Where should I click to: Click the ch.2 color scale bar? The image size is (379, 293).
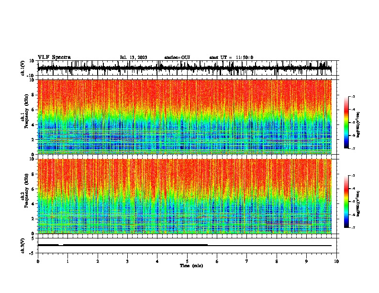(346, 202)
